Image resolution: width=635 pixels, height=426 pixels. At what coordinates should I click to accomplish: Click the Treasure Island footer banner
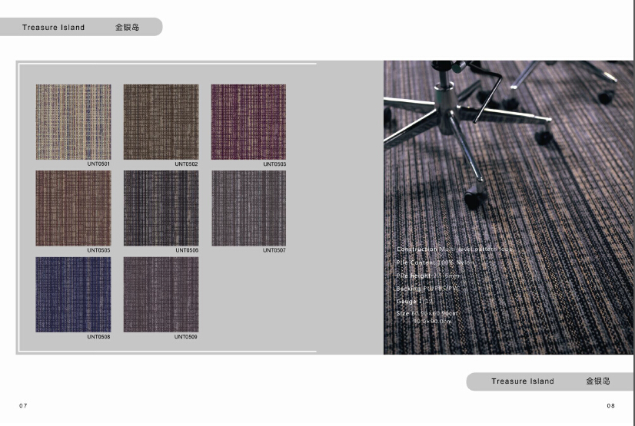(x=550, y=381)
